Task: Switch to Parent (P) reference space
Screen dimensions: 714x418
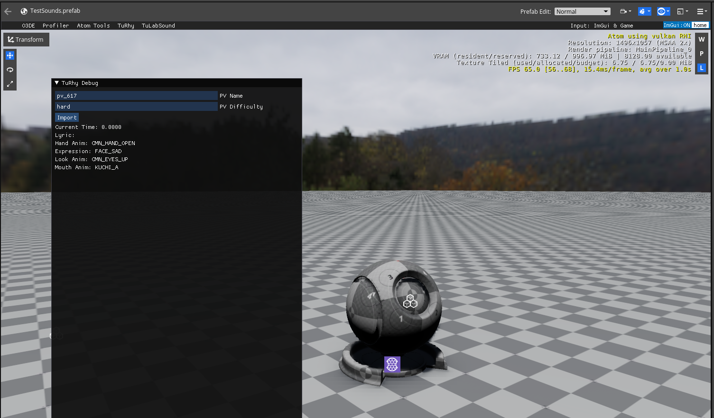Action: pyautogui.click(x=702, y=54)
